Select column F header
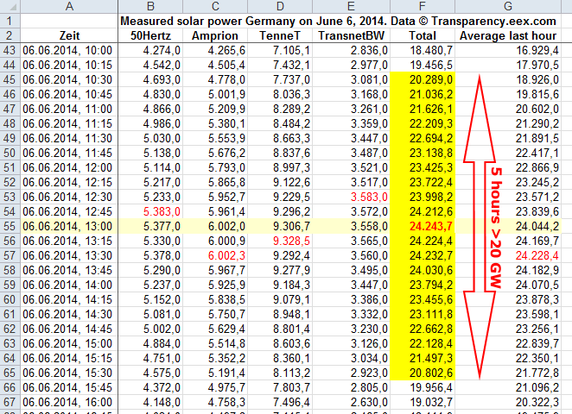The image size is (572, 414). [423, 6]
